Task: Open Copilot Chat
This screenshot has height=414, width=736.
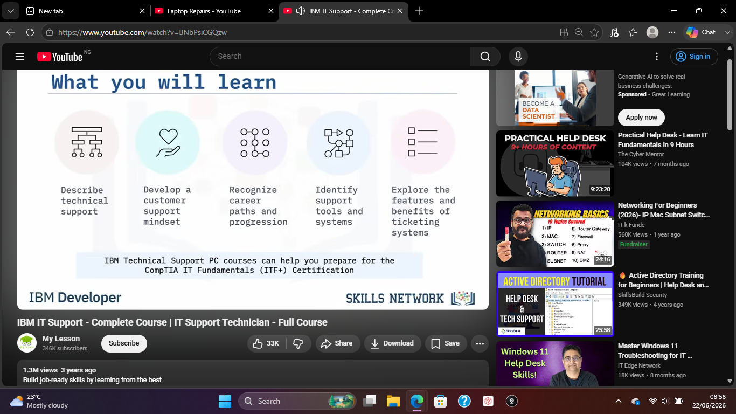Action: pyautogui.click(x=702, y=32)
